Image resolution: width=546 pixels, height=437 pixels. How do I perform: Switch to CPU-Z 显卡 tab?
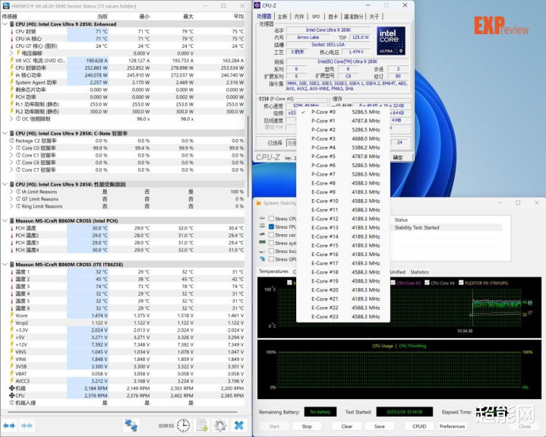333,17
